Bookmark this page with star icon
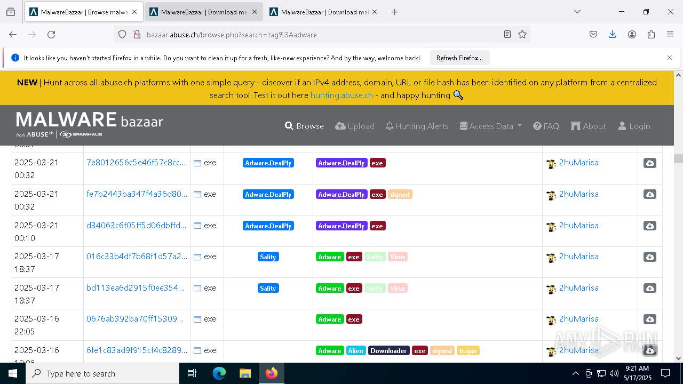This screenshot has width=683, height=384. [x=522, y=34]
